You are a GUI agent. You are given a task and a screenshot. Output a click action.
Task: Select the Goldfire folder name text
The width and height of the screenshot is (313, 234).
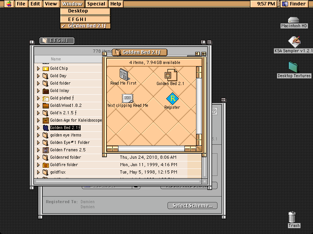click(x=64, y=165)
